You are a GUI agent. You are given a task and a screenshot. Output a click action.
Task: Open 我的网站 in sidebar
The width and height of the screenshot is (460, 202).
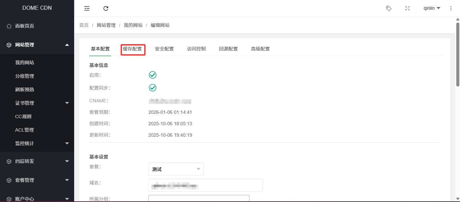click(25, 63)
